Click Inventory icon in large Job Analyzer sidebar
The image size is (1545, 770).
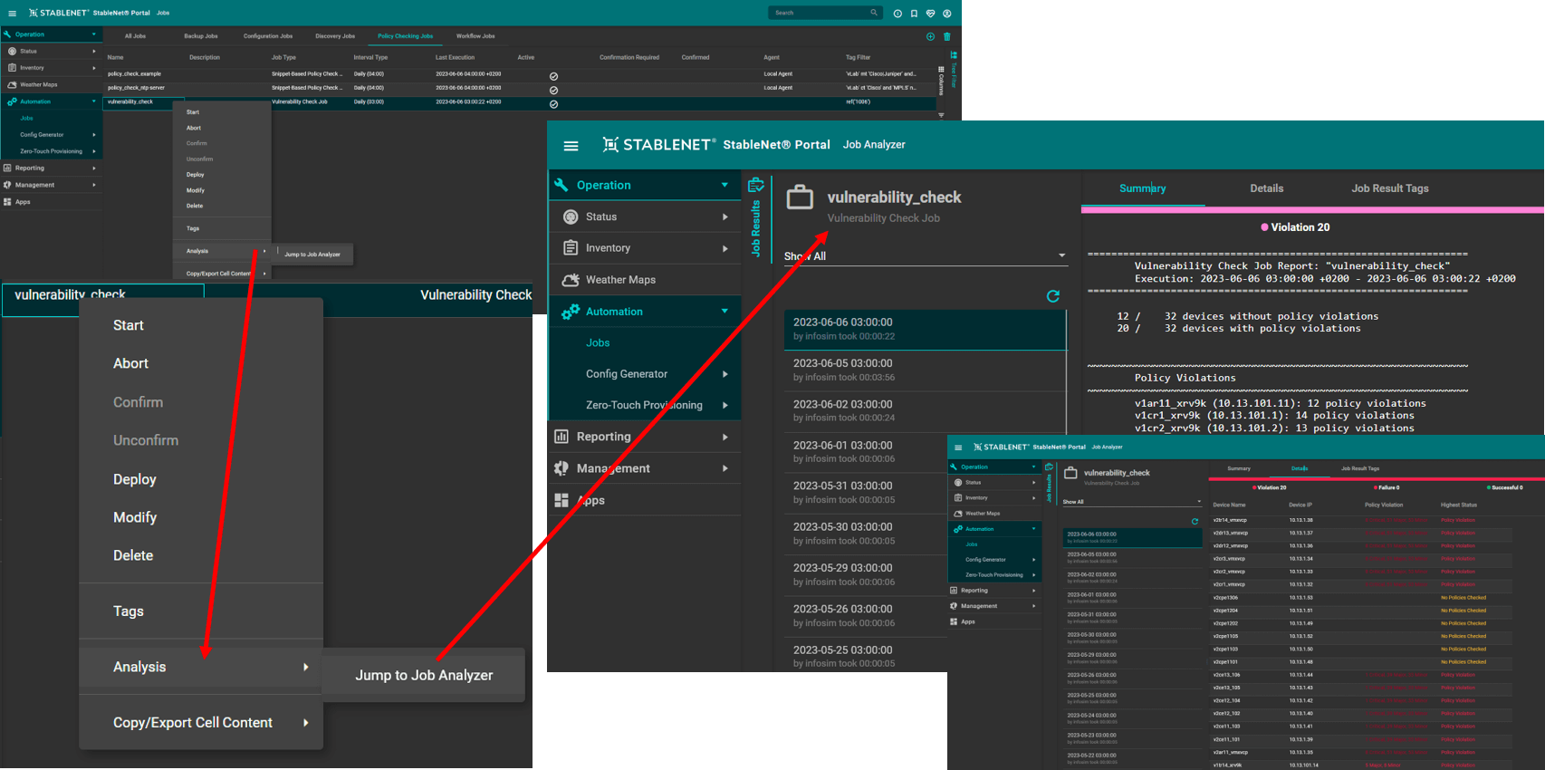(x=571, y=247)
